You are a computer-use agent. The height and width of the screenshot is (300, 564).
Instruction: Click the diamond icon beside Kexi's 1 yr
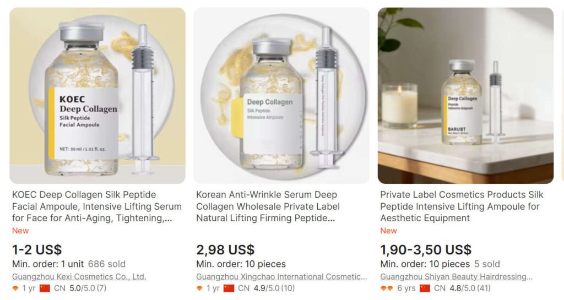point(15,288)
